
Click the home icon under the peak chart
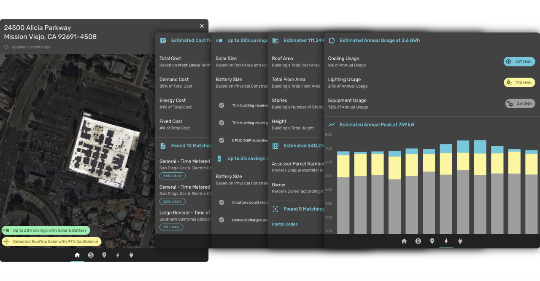click(x=404, y=241)
